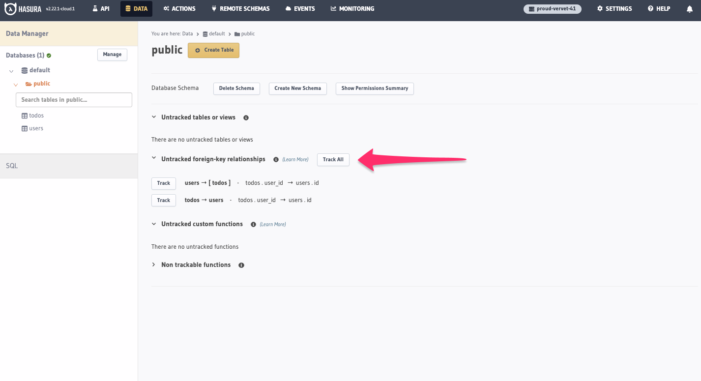Click the info icon beside Non trackable functions
This screenshot has height=381, width=701.
(x=241, y=265)
